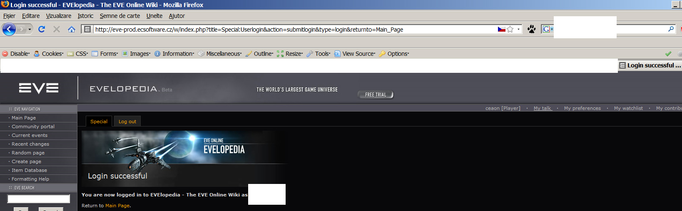Go to Main Page in EVE Navigation sidebar
Screen dimensions: 682x211
24,118
